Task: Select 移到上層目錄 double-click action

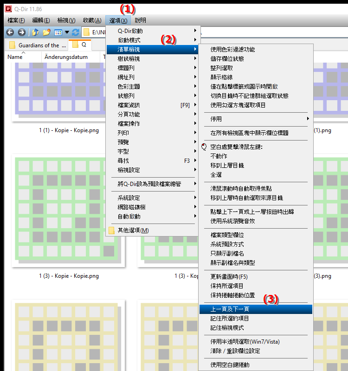Action: pyautogui.click(x=256, y=166)
